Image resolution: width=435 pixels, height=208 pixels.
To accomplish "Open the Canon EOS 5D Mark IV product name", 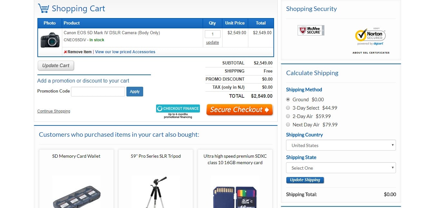I will (112, 33).
